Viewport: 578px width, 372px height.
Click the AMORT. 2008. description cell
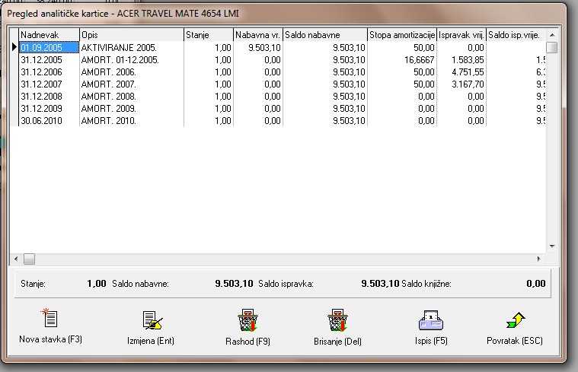pos(132,96)
